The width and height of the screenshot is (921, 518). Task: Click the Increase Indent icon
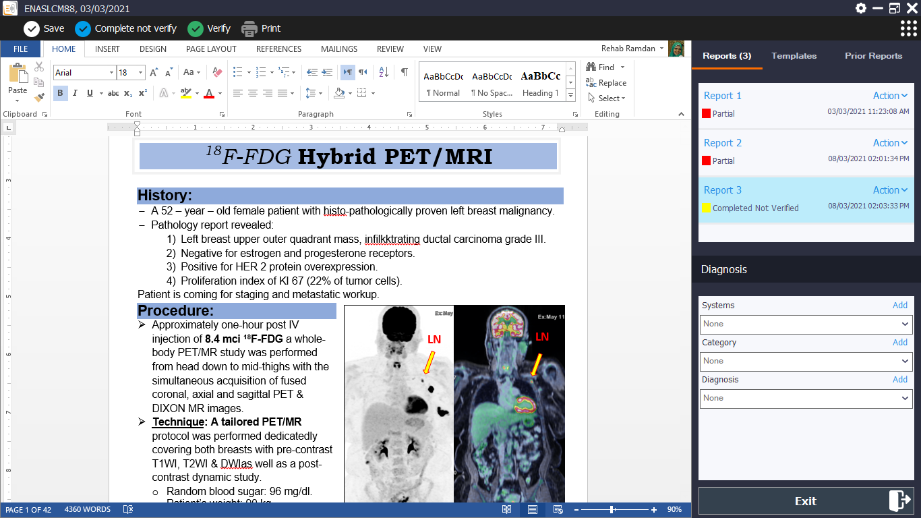327,72
